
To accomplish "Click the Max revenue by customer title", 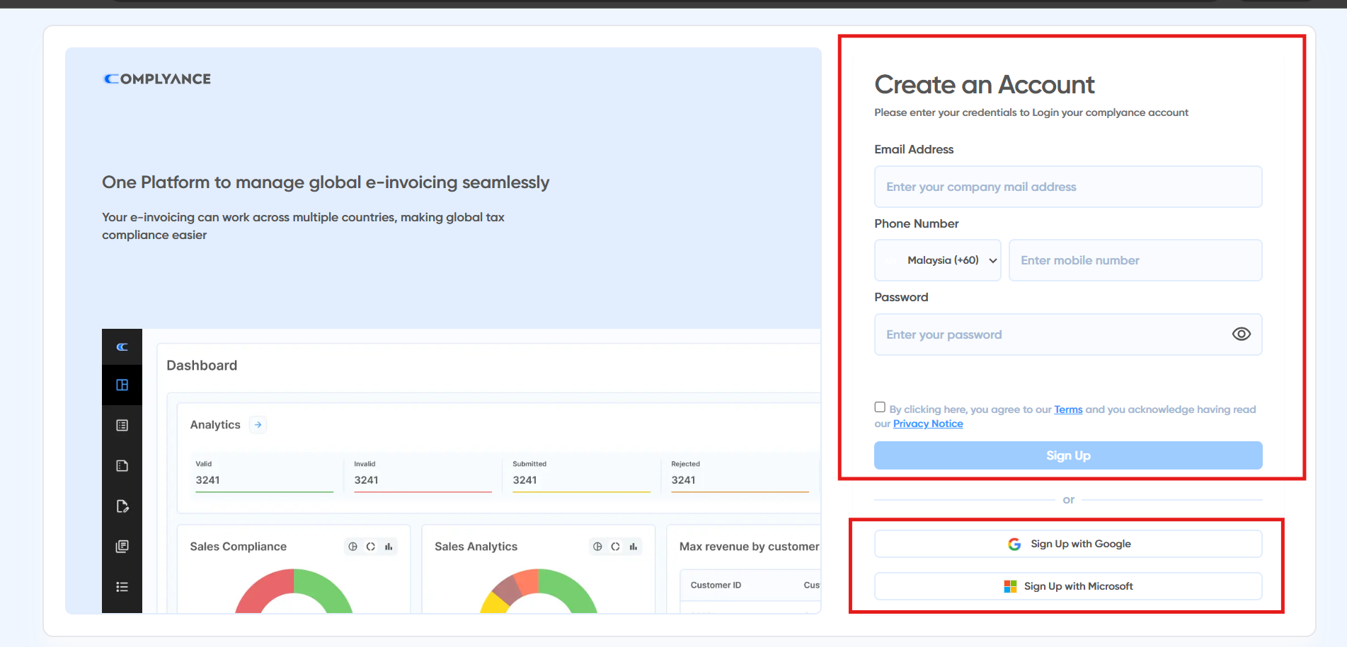I will point(749,547).
